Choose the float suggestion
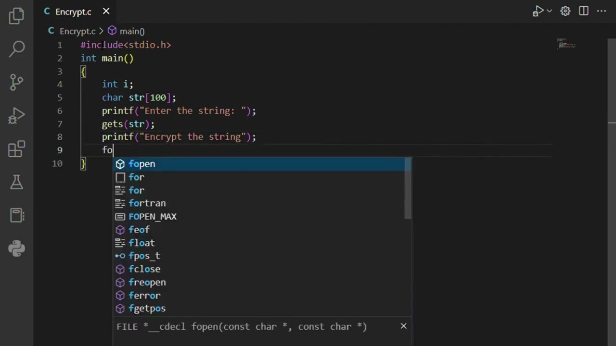Image resolution: width=616 pixels, height=346 pixels. pyautogui.click(x=262, y=243)
